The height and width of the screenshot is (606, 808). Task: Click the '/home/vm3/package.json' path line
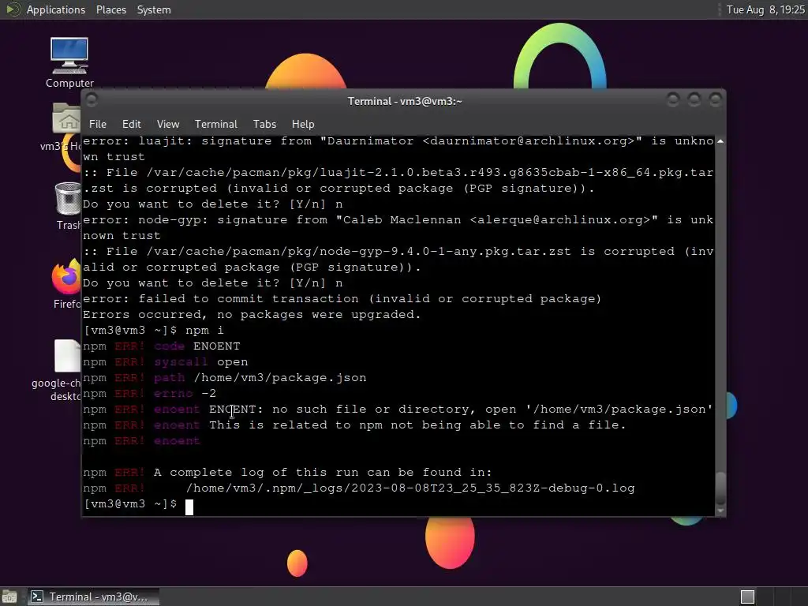pos(225,378)
